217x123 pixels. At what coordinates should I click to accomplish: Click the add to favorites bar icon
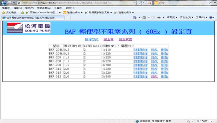22,13
